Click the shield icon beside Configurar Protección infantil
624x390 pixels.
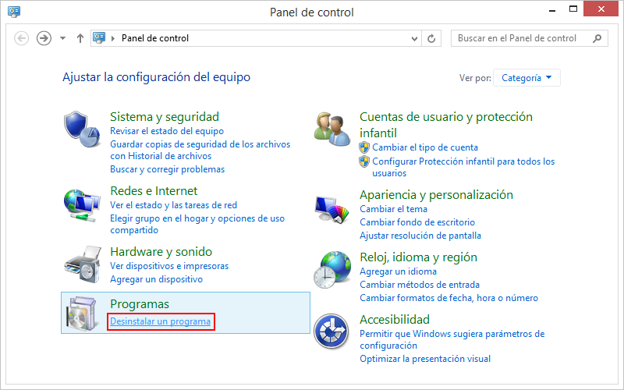364,161
